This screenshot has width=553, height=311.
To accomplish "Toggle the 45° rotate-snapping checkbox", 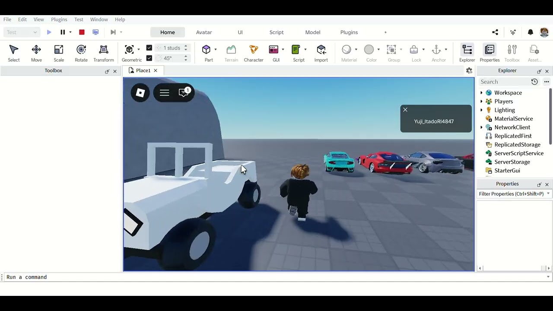I will click(x=149, y=58).
